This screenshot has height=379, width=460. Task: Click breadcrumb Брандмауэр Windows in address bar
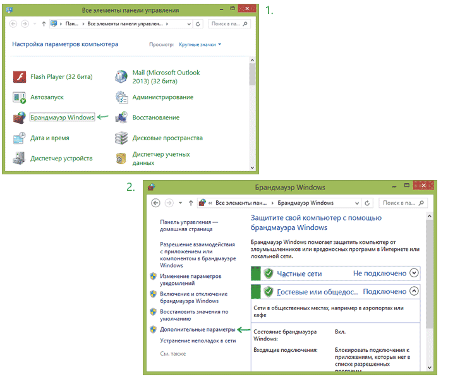[x=306, y=203]
